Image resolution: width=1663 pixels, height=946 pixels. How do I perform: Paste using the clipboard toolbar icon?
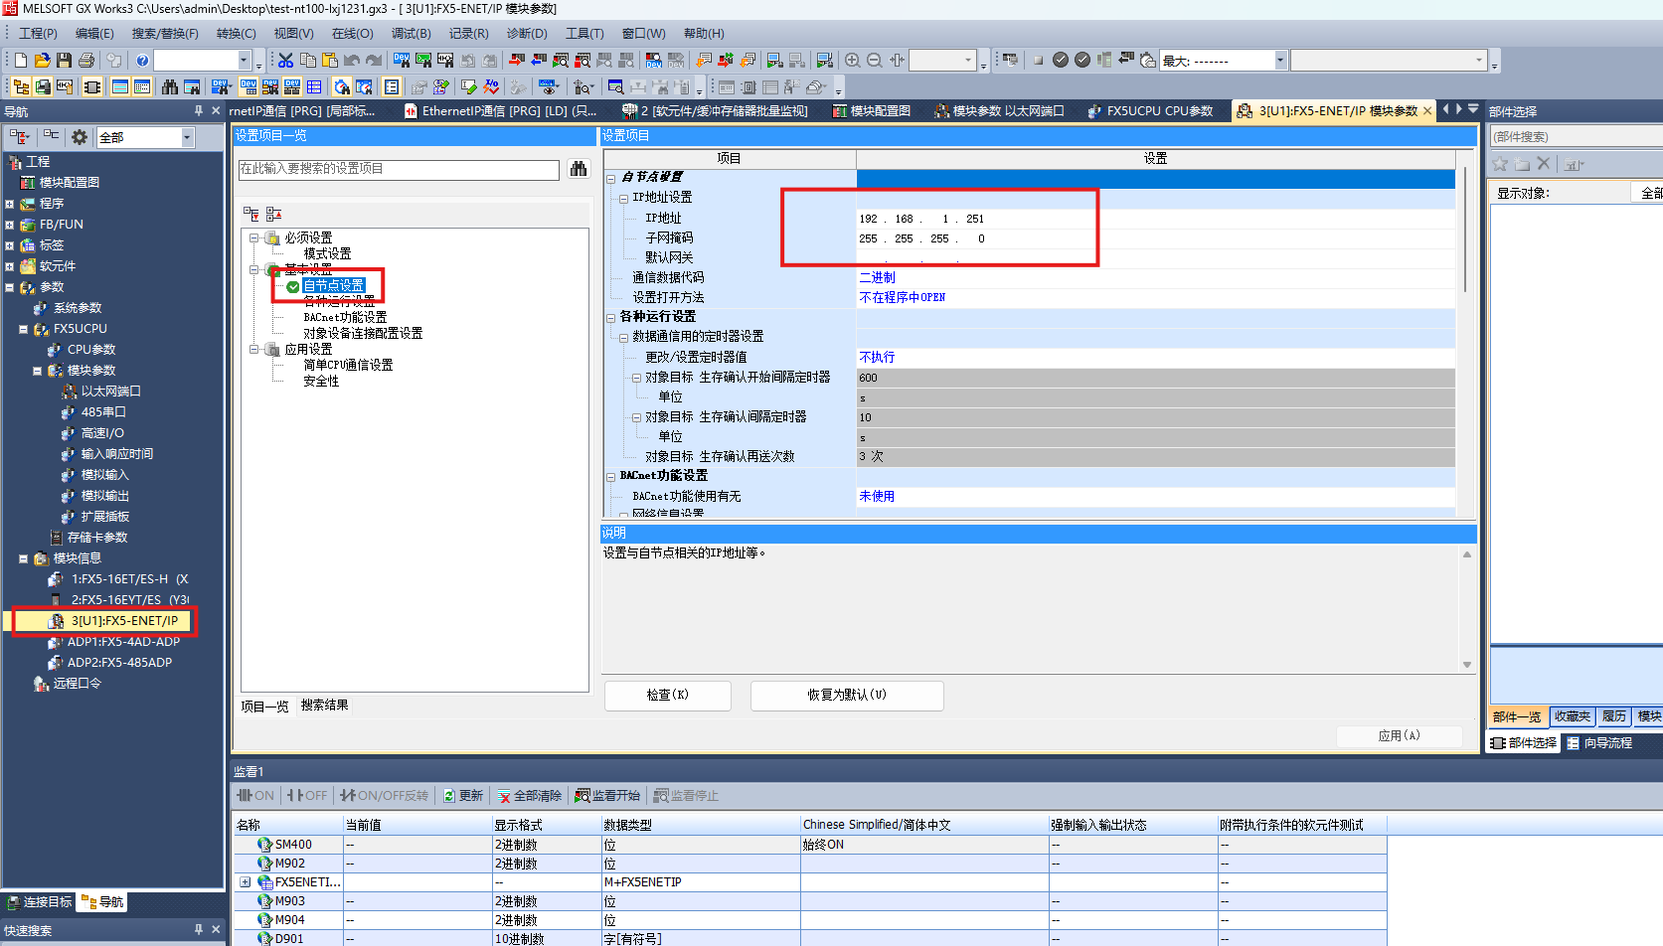click(x=329, y=61)
